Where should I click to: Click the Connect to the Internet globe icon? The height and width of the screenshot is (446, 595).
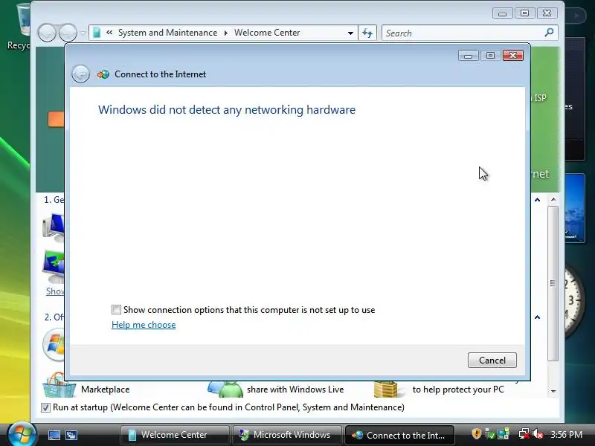[x=103, y=74]
